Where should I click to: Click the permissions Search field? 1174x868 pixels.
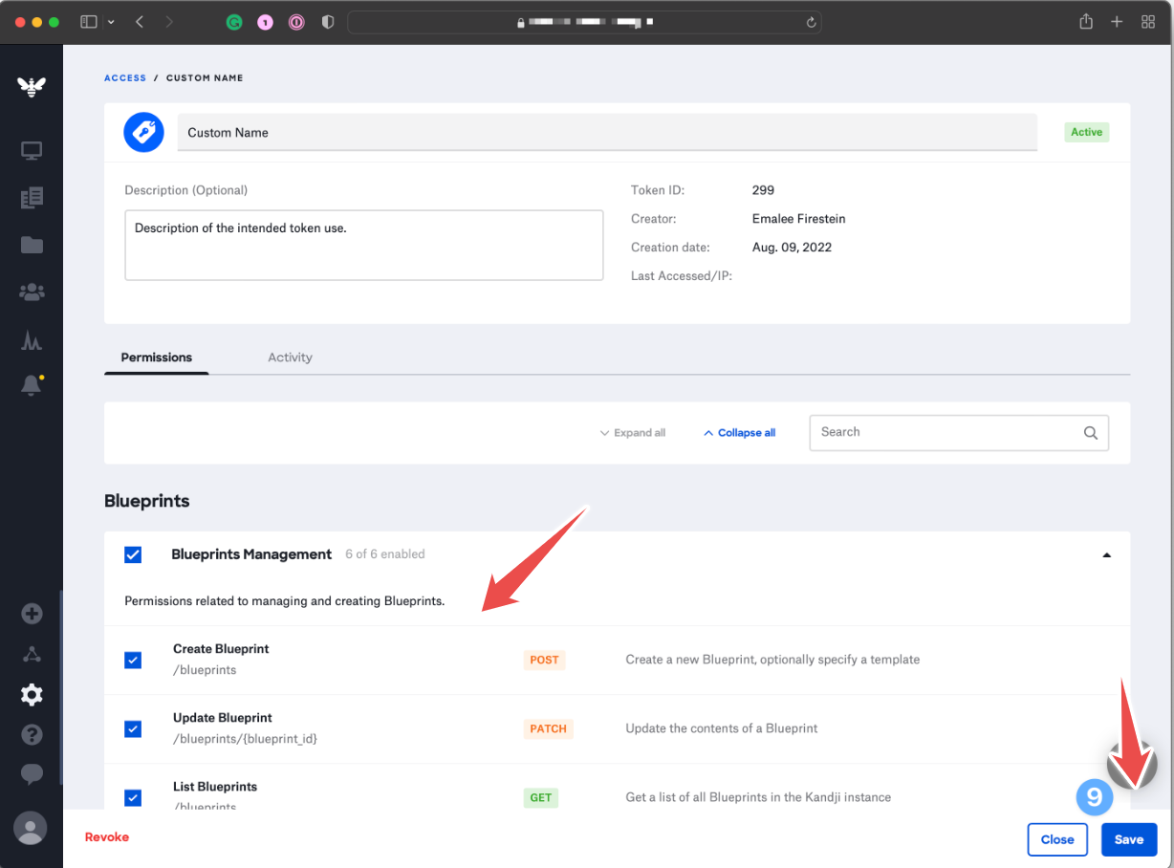click(x=959, y=433)
